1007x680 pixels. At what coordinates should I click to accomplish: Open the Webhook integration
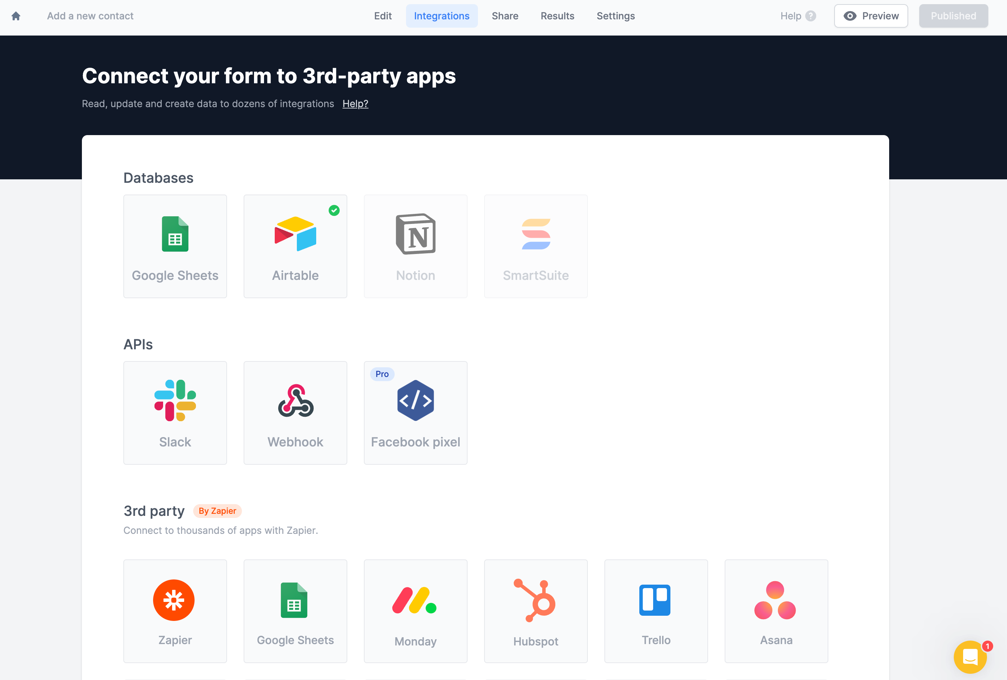pyautogui.click(x=295, y=413)
